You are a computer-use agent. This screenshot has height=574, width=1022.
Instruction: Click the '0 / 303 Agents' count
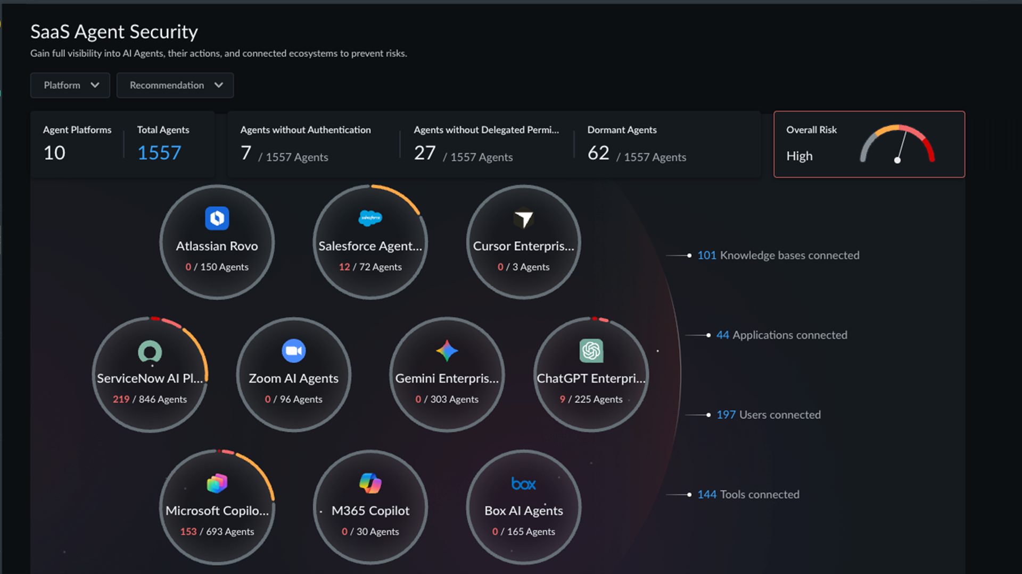click(447, 399)
